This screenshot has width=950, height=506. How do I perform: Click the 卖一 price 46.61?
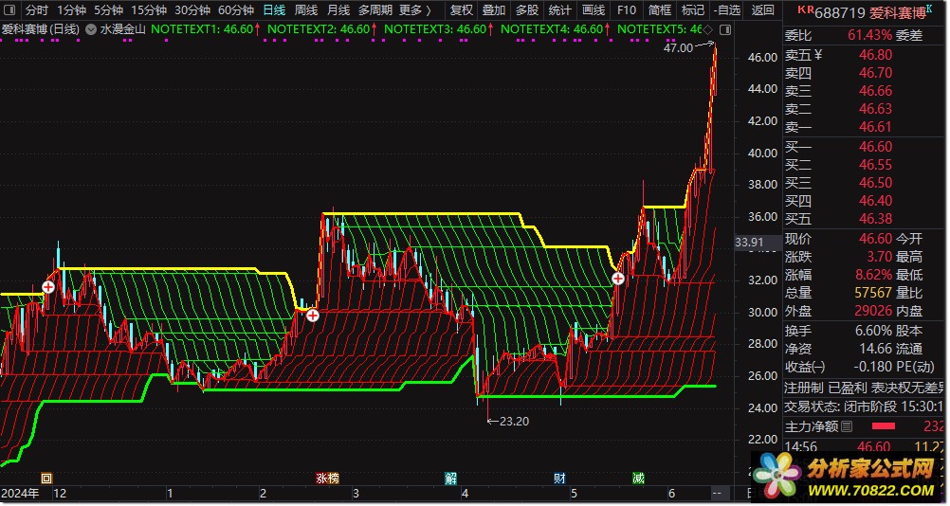tap(875, 127)
